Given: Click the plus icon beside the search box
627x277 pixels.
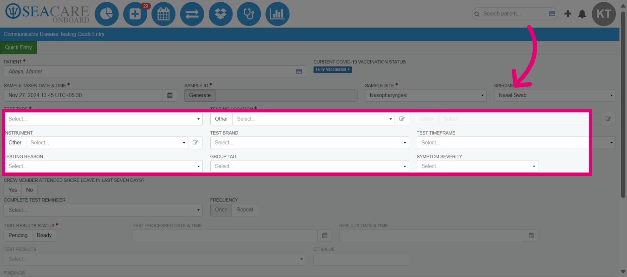Looking at the screenshot, I should (568, 14).
